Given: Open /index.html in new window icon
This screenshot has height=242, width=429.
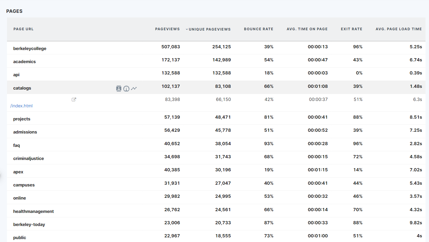Looking at the screenshot, I should click(x=74, y=99).
